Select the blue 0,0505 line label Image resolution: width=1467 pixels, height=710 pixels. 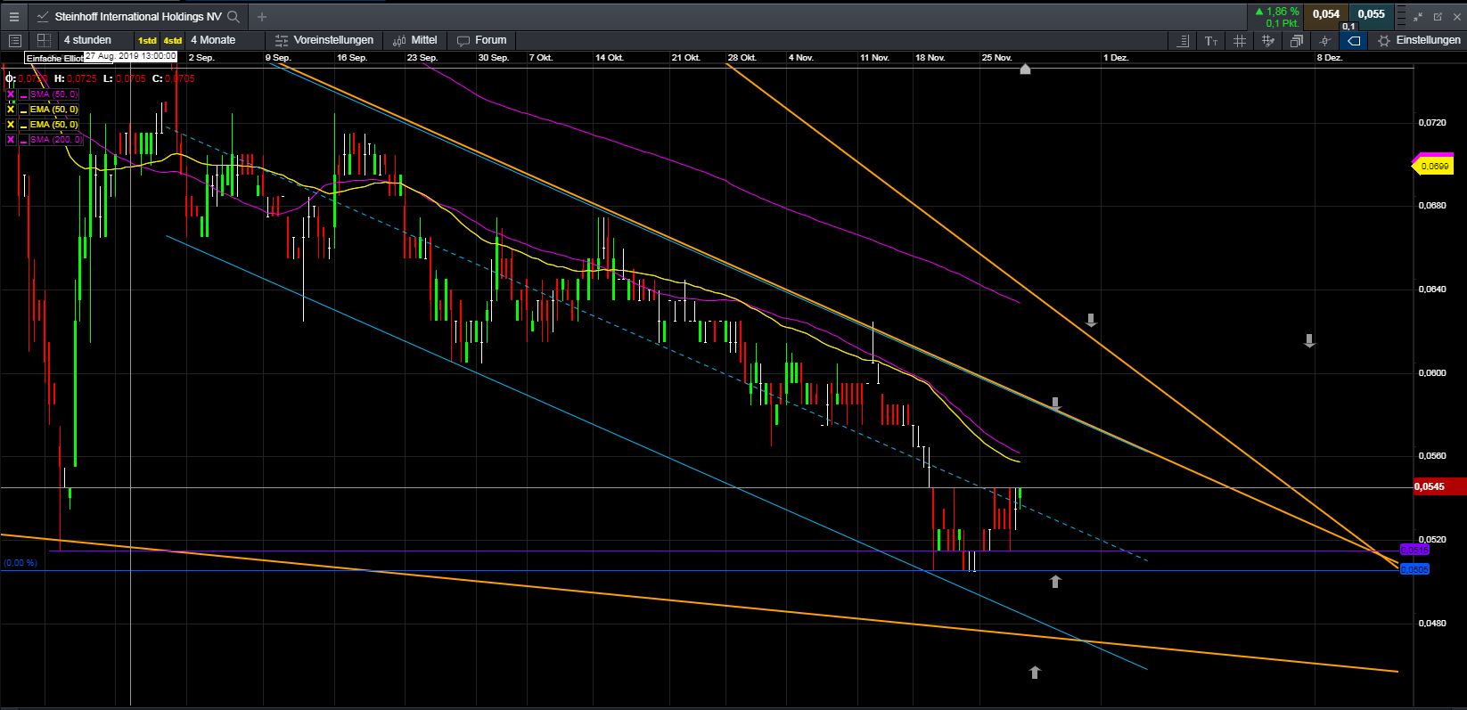(1414, 569)
